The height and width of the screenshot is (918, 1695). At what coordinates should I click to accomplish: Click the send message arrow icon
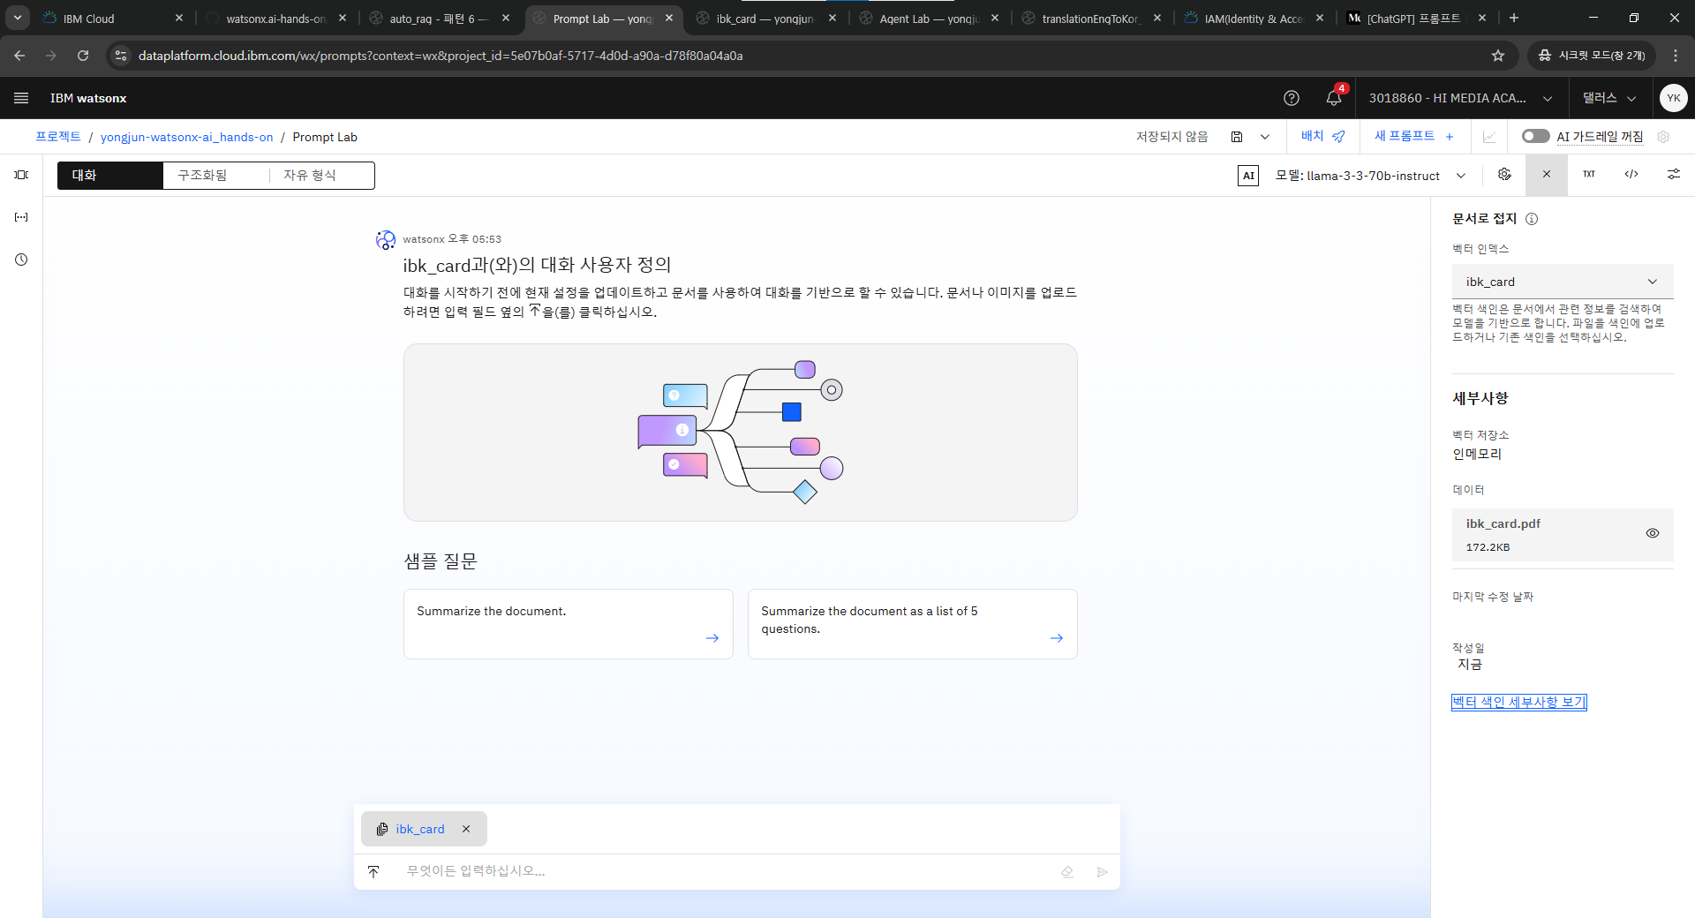[1103, 872]
